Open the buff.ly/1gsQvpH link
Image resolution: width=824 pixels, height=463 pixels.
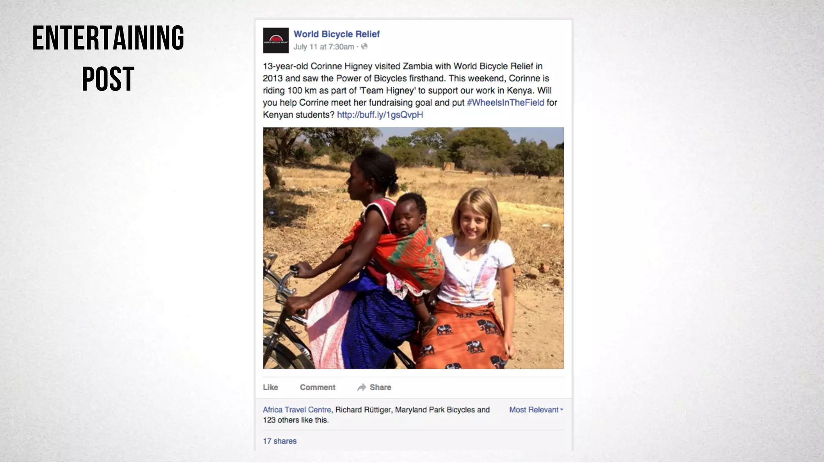380,115
